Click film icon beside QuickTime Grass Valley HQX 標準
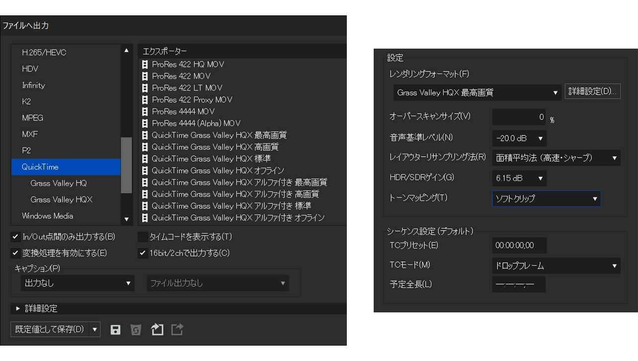Screen dimensions: 638x361 click(145, 159)
